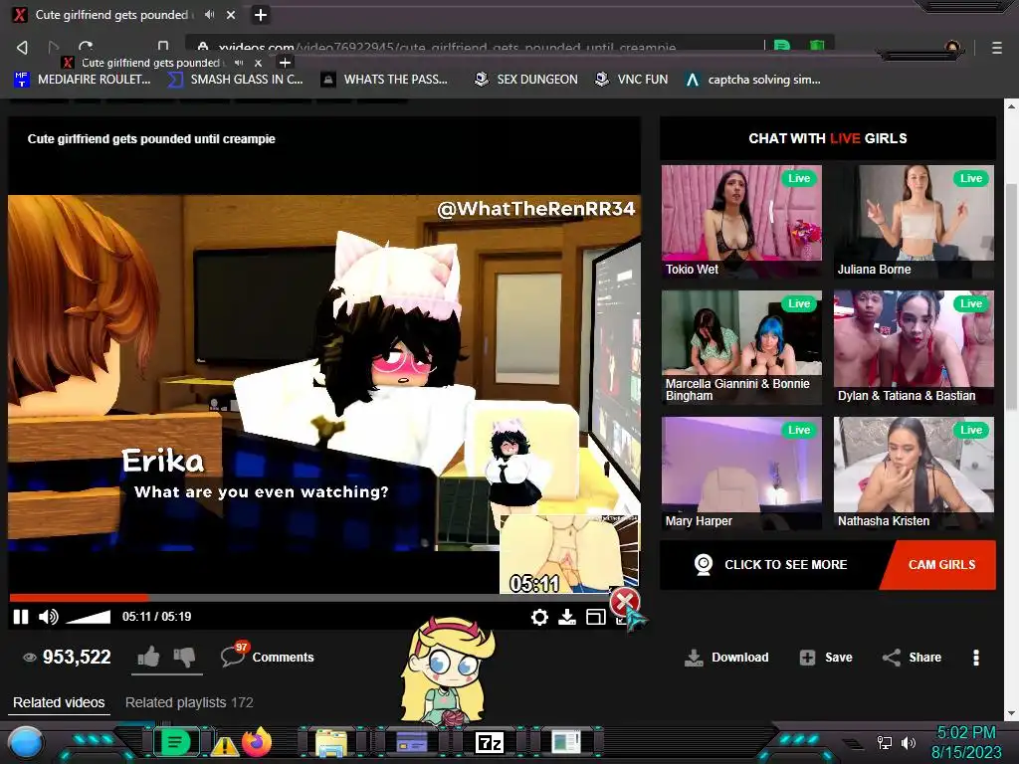Click the Download button below video
Image resolution: width=1019 pixels, height=764 pixels.
726,658
